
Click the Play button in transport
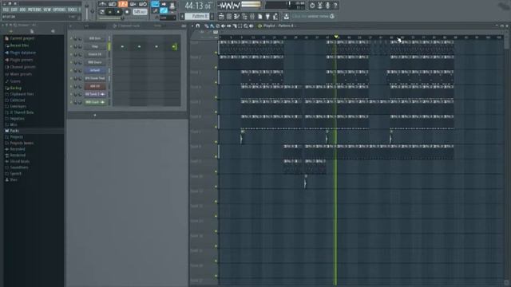coord(110,12)
